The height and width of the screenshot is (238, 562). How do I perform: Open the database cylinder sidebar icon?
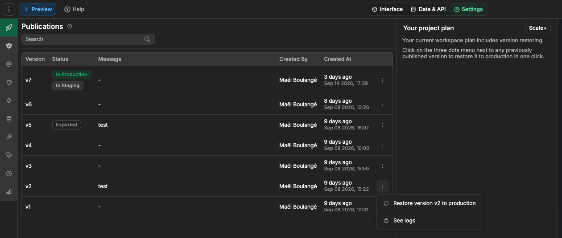9,119
